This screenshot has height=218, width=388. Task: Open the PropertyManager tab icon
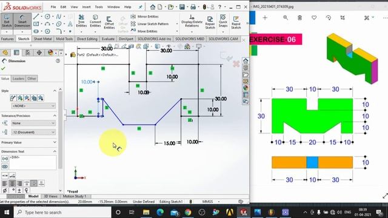[16, 53]
